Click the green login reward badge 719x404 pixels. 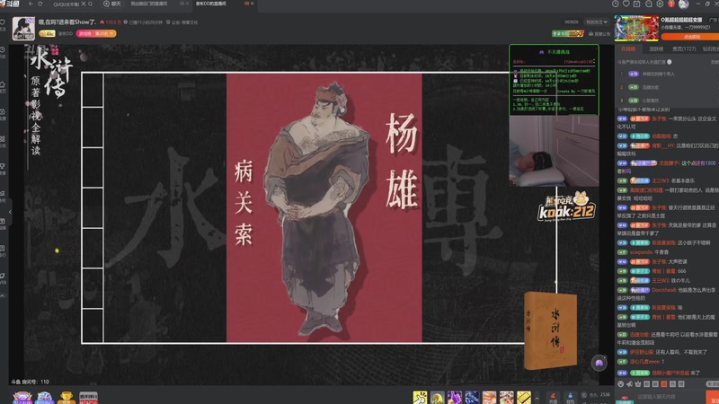[x=568, y=33]
